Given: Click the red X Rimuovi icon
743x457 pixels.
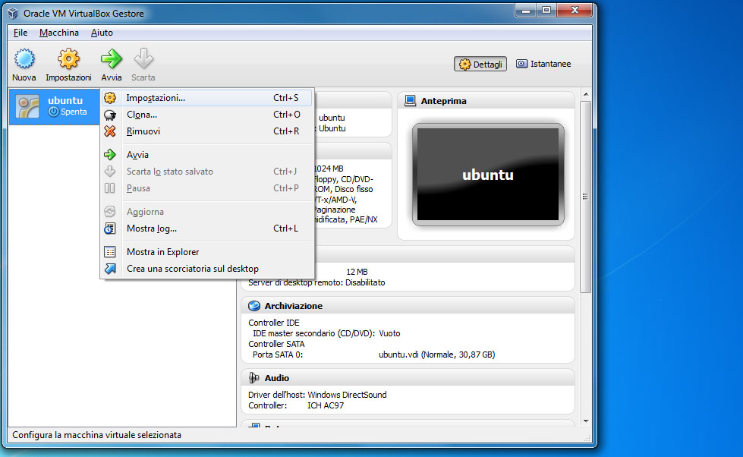Looking at the screenshot, I should (x=110, y=131).
